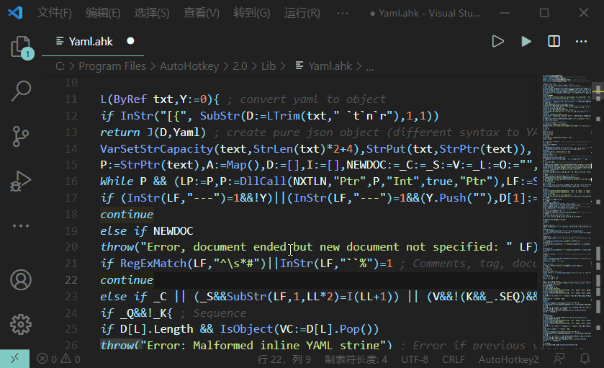Click 'L(ByRef txt,Y:=0){' function definition

pos(160,99)
